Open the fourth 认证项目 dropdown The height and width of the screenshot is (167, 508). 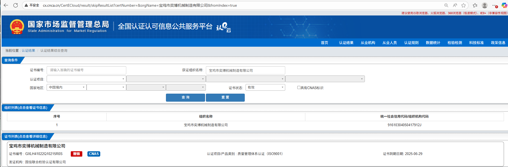[325, 79]
